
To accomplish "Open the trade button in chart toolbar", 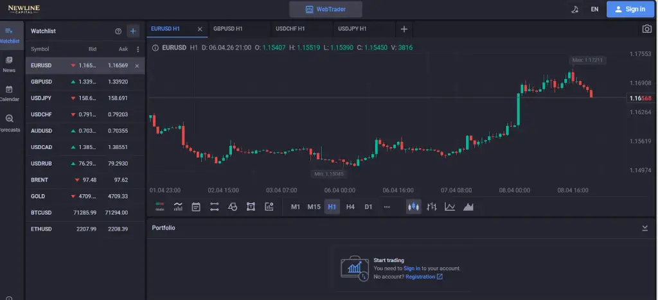I will [160, 207].
